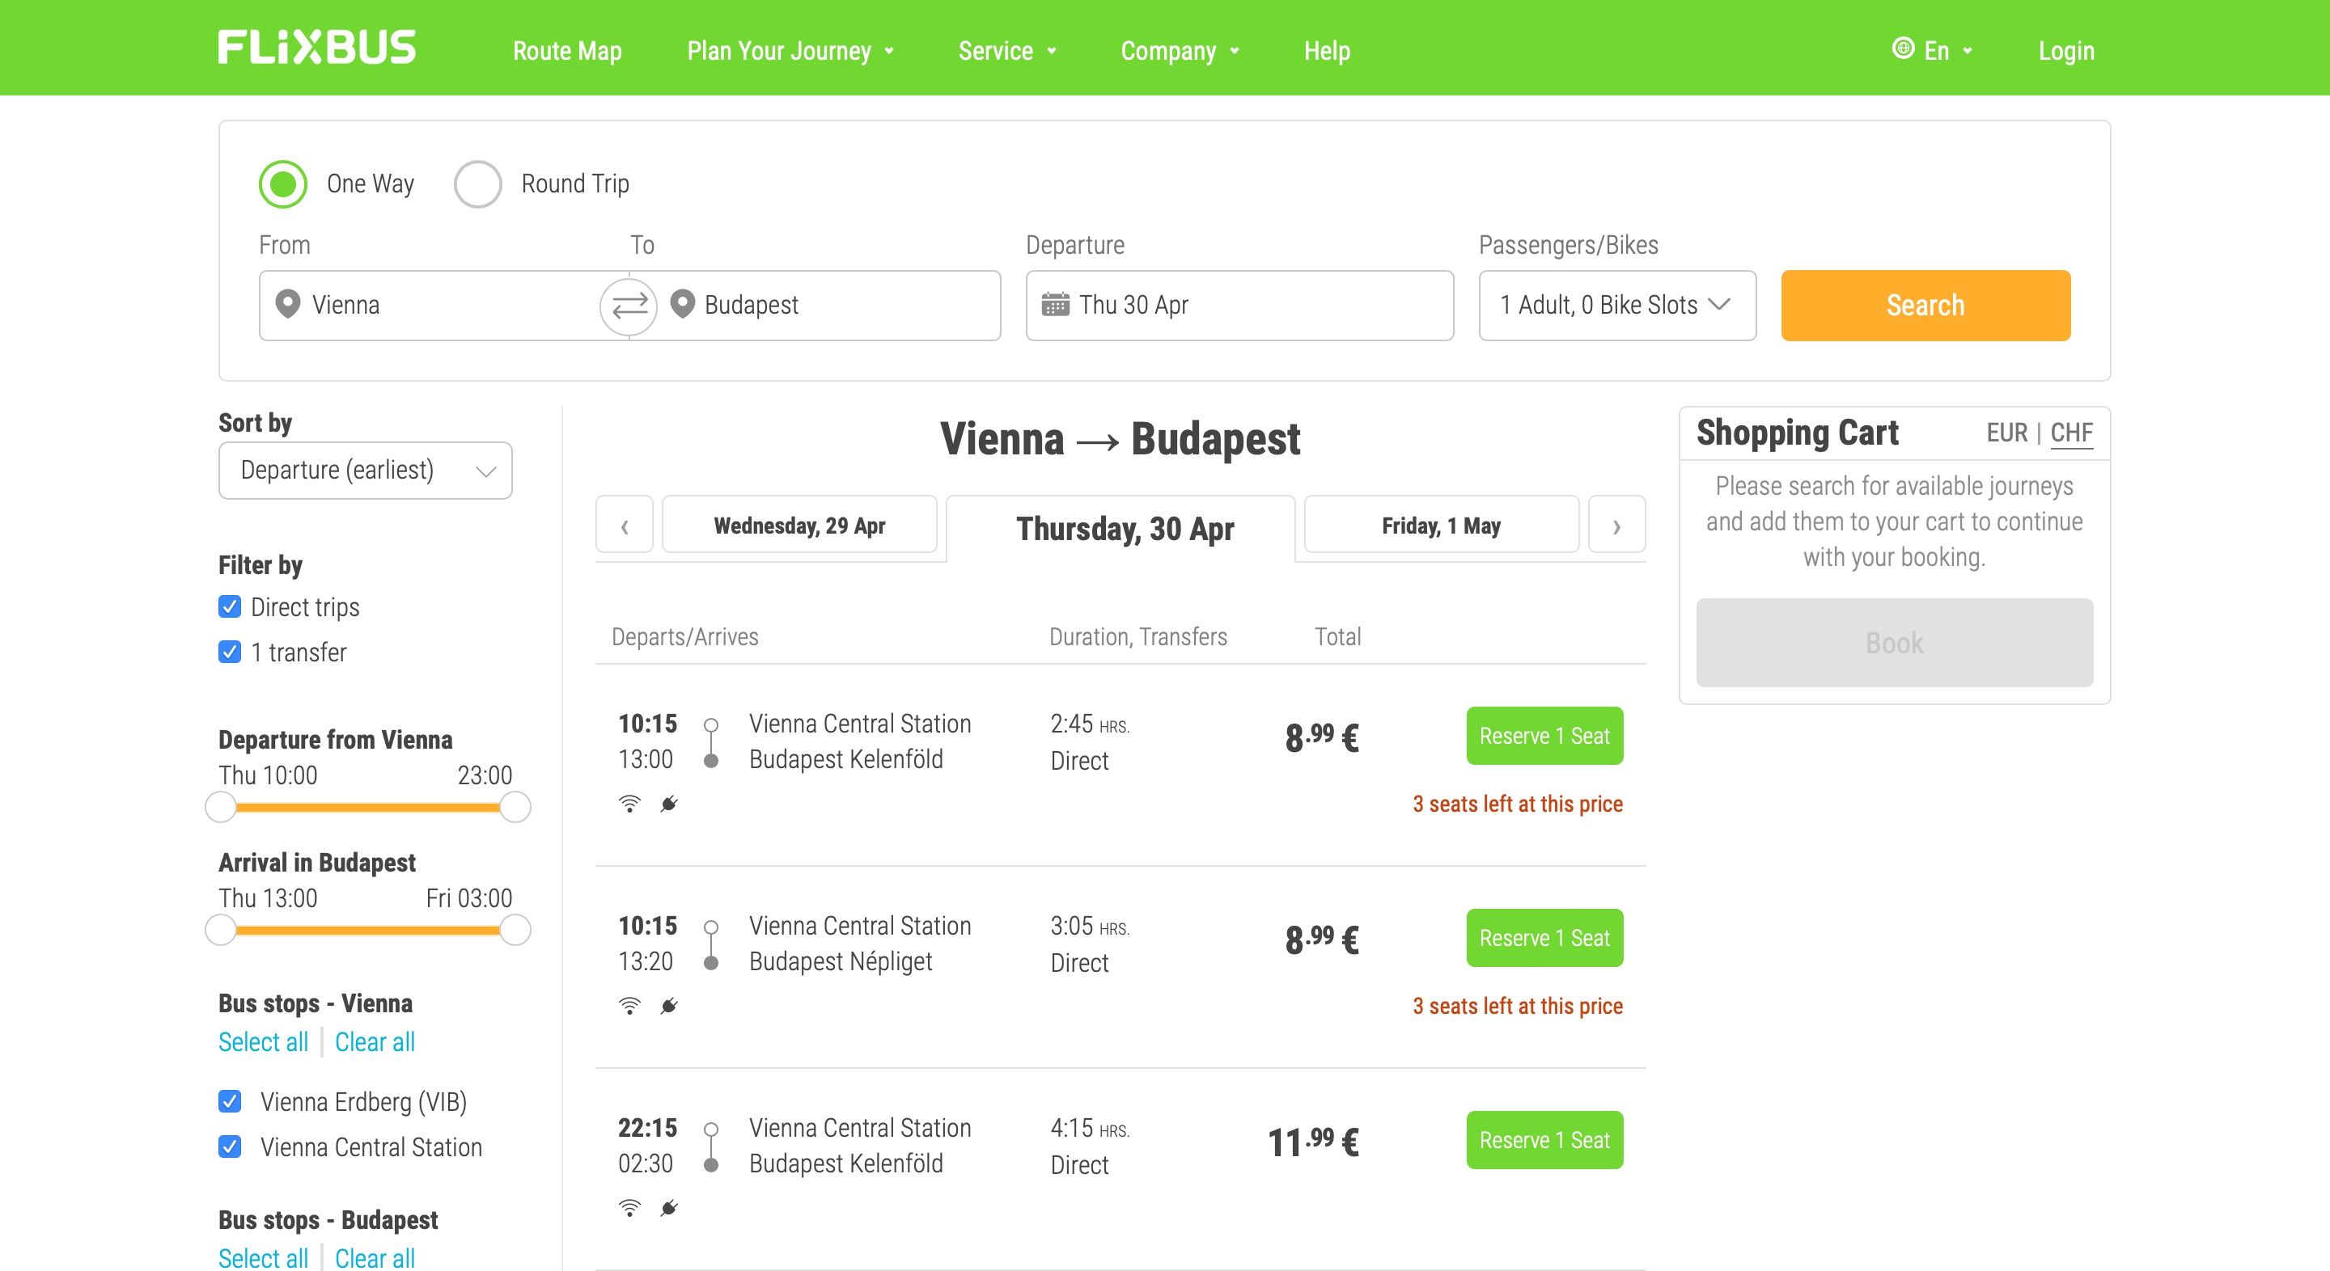
Task: Switch to Wednesday, 29 Apr tab
Action: [x=799, y=524]
